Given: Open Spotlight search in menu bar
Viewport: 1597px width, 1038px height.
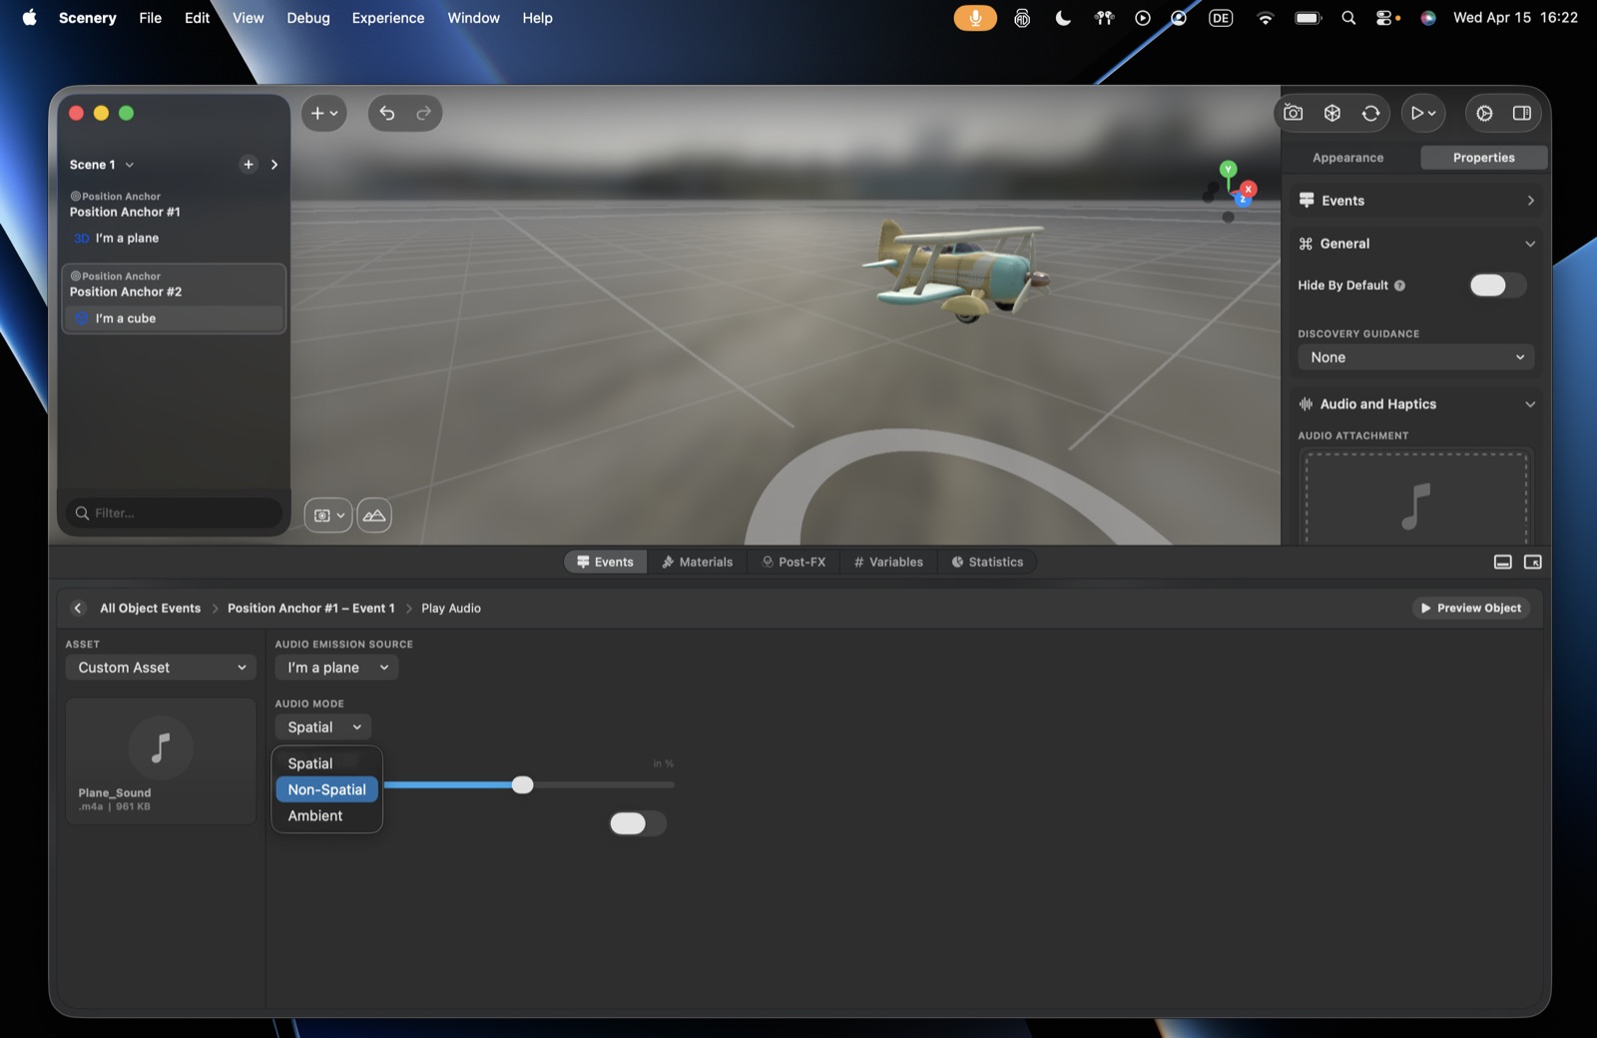Looking at the screenshot, I should pos(1348,18).
